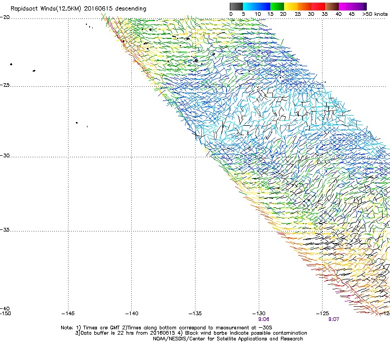The height and width of the screenshot is (342, 390).
Task: Click the '25' label under the color bar
Action: click(298, 14)
